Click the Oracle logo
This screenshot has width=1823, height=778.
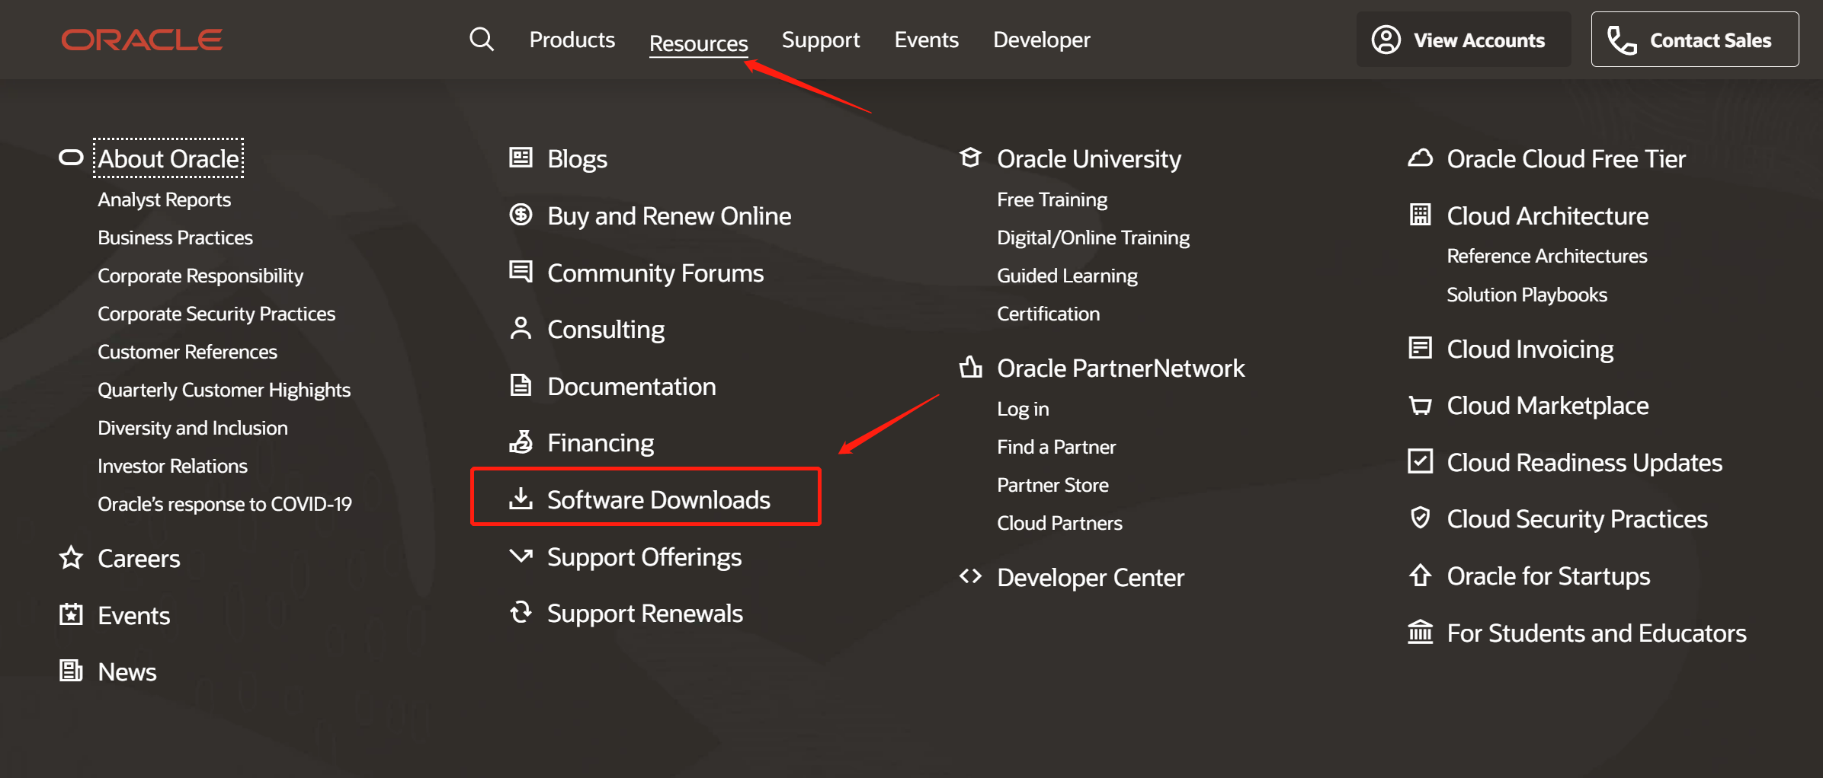pyautogui.click(x=142, y=40)
